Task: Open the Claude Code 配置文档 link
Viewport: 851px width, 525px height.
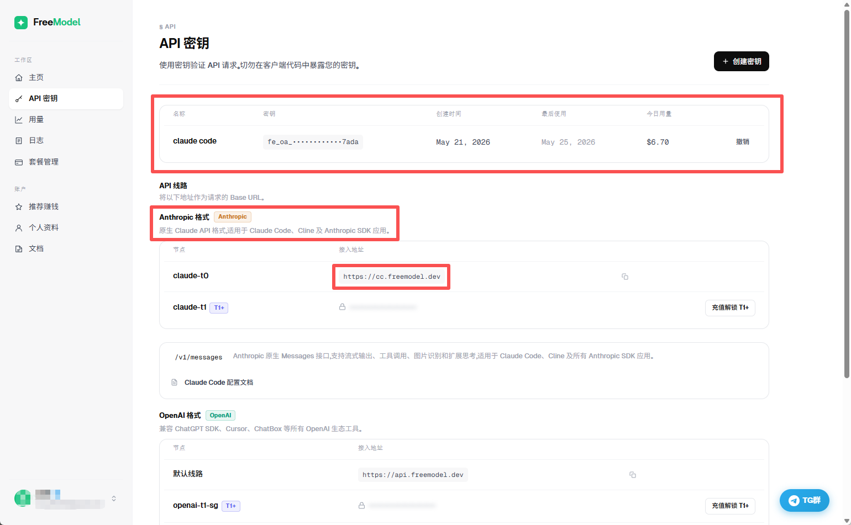Action: coord(219,382)
